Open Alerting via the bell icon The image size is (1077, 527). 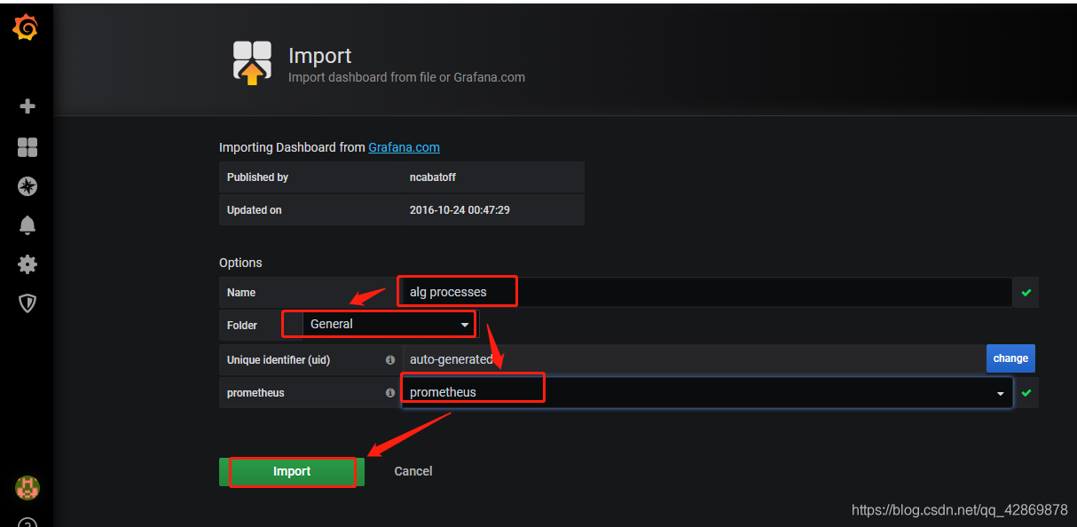pyautogui.click(x=27, y=225)
